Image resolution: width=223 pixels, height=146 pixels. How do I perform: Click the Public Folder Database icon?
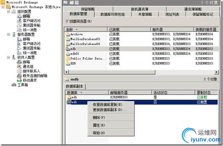click(x=68, y=58)
